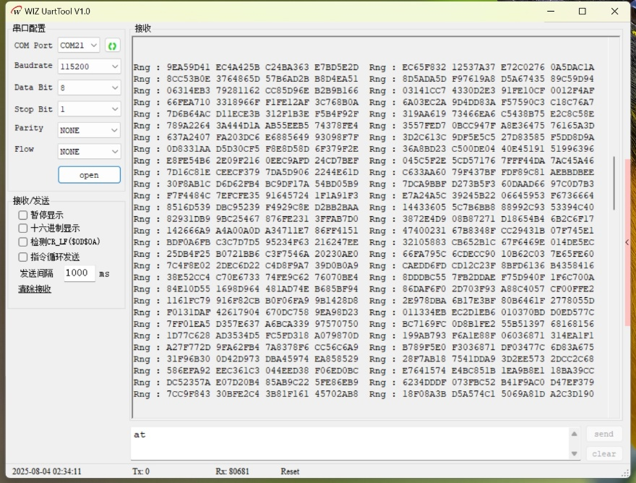The image size is (636, 483).
Task: Toggle the 十六进制显示 hex display checkbox
Action: point(23,228)
